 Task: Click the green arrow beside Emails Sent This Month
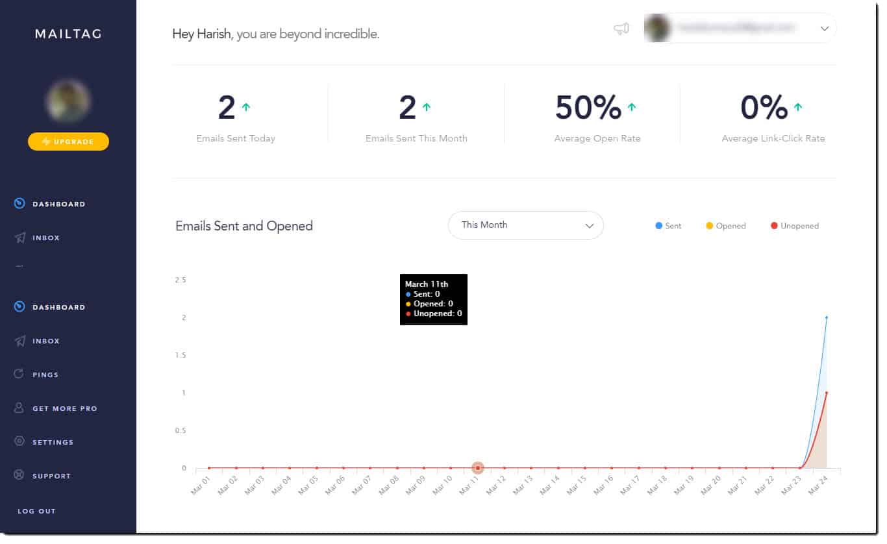point(426,107)
